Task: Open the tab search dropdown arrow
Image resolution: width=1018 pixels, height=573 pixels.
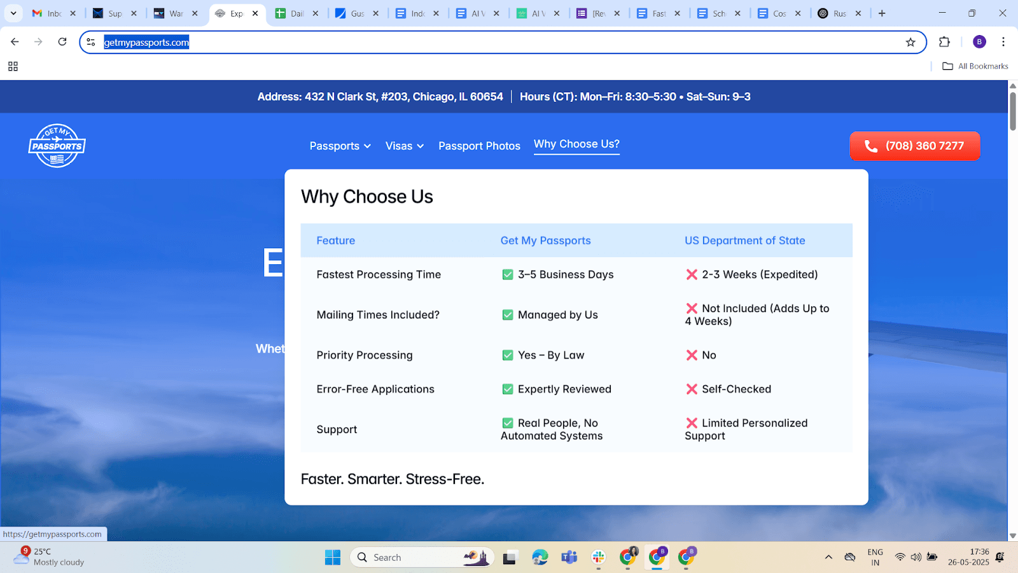Action: point(13,13)
